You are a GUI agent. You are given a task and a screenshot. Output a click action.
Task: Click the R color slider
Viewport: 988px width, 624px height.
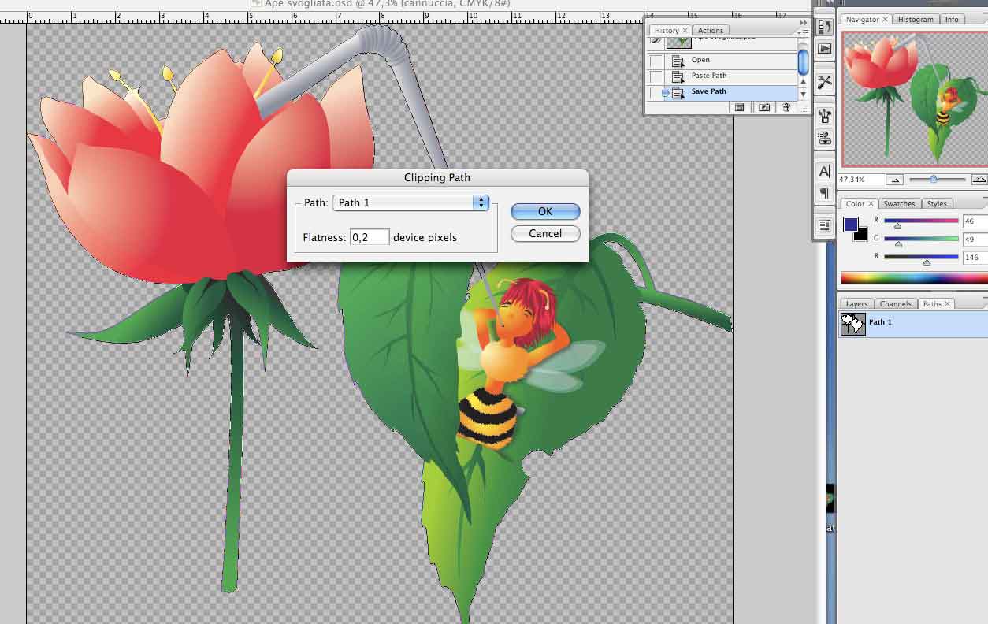point(921,221)
